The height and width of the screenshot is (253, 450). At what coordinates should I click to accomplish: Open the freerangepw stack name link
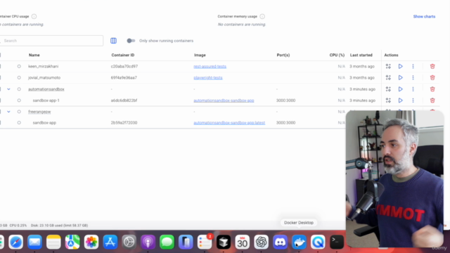click(39, 112)
